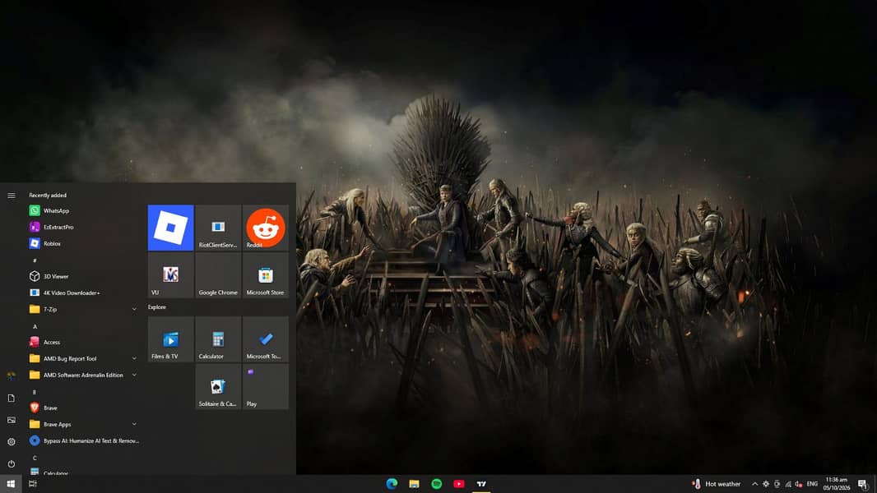Launch the Solitaire & Casual Games tile

[x=218, y=387]
